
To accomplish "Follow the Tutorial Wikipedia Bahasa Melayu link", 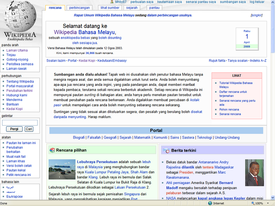I will click(236, 85).
